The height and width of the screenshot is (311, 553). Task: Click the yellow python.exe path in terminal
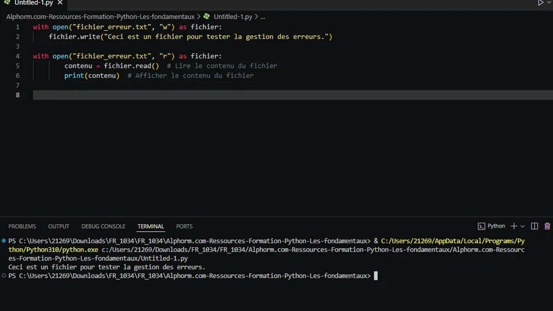[x=266, y=245]
